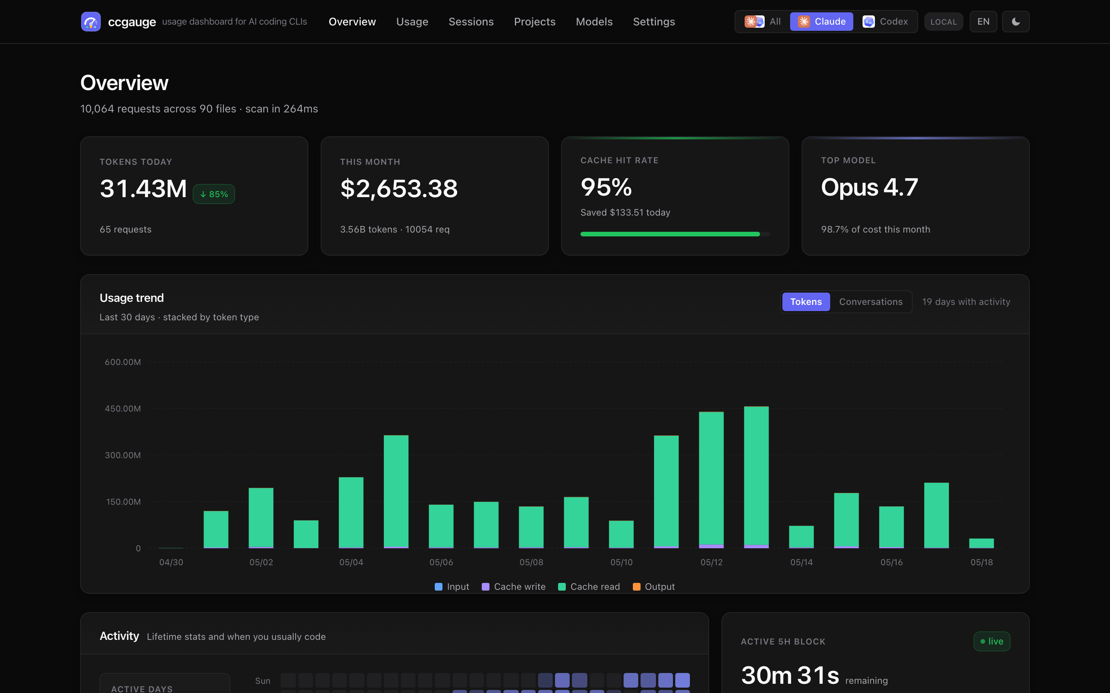Screen dimensions: 1110x693
Task: Click the Claude asterisk icon in the filter
Action: pyautogui.click(x=804, y=22)
